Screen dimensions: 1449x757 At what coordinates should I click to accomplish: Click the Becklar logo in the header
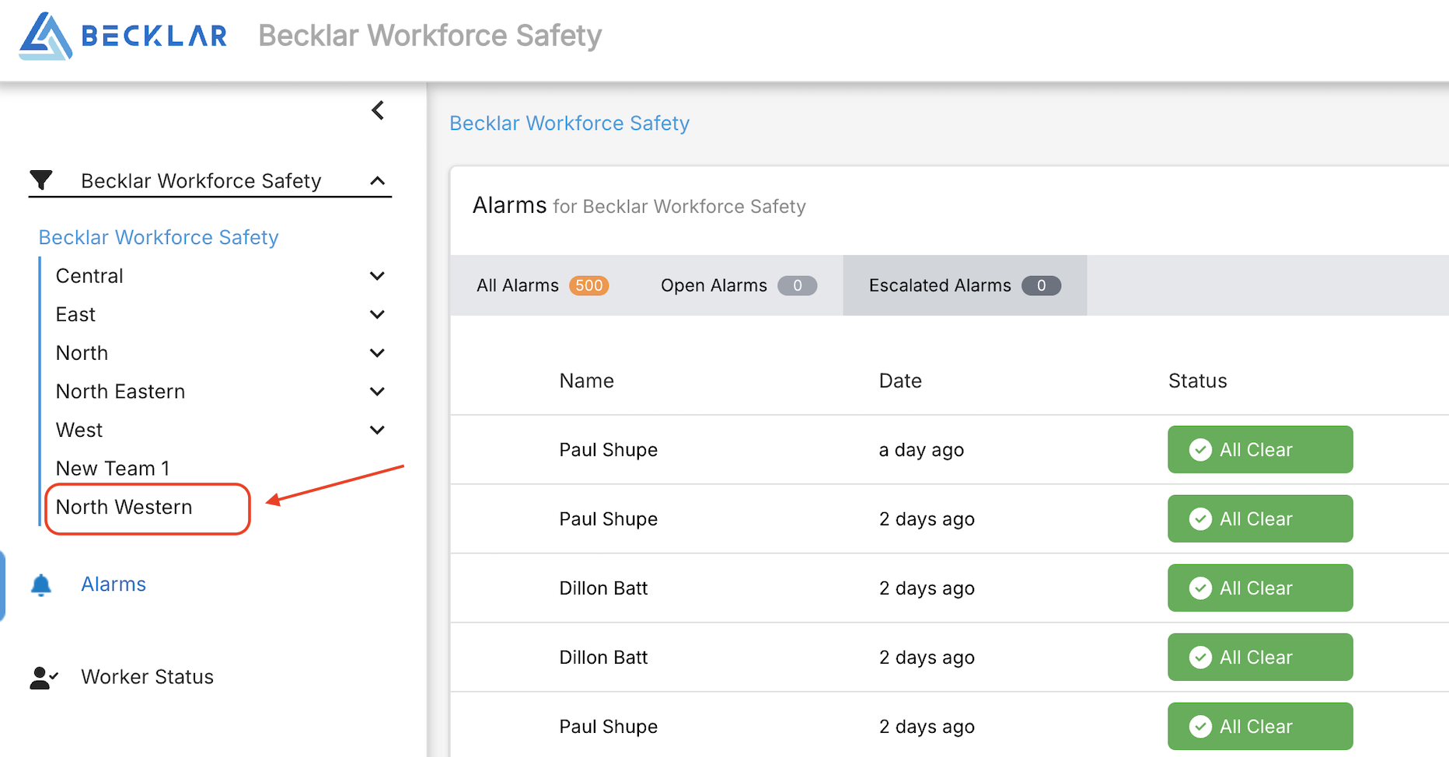pyautogui.click(x=124, y=36)
